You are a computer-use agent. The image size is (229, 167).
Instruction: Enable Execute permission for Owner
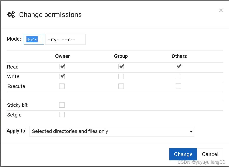pos(62,86)
